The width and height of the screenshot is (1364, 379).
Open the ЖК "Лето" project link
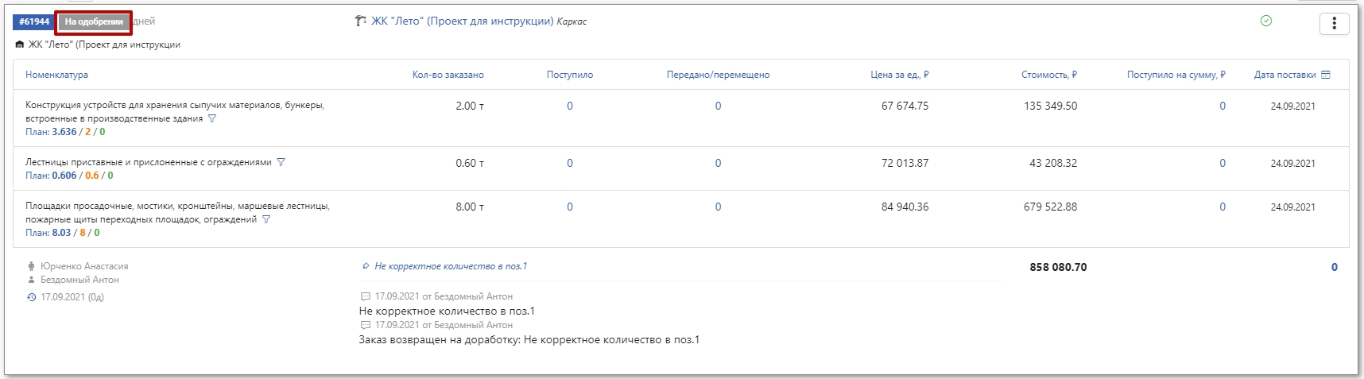click(462, 21)
